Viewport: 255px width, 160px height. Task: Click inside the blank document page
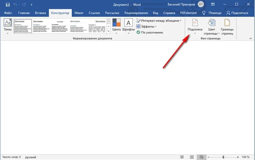point(127,98)
